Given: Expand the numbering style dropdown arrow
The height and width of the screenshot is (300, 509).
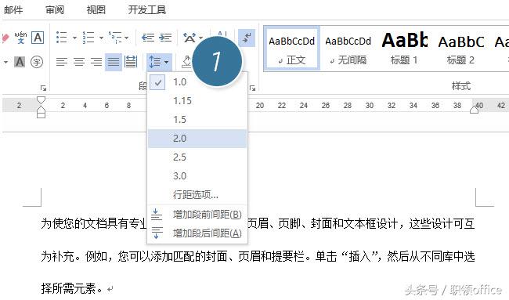Looking at the screenshot, I should [101, 38].
